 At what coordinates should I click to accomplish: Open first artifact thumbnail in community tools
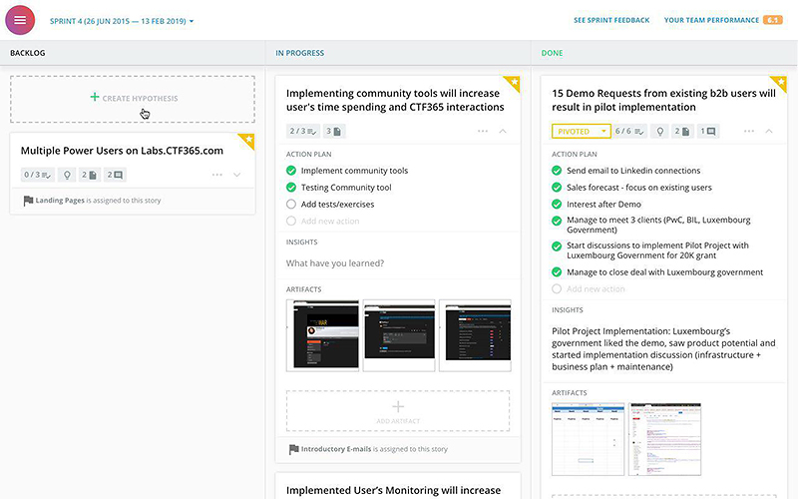322,335
